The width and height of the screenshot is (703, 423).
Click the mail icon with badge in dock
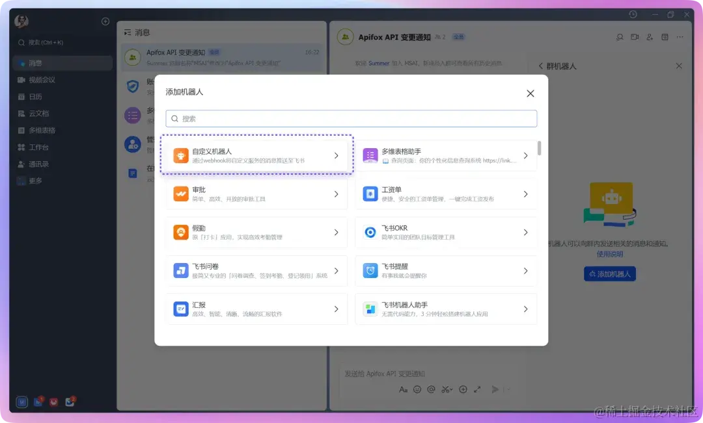70,402
